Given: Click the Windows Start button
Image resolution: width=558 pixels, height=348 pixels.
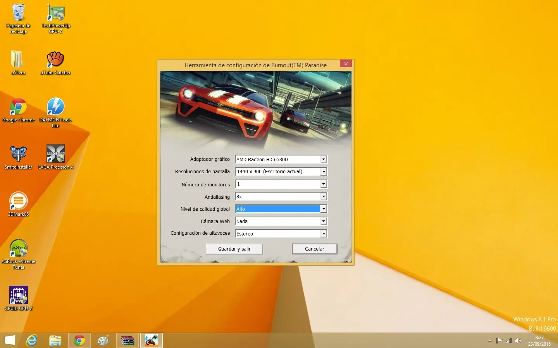Looking at the screenshot, I should tap(9, 340).
